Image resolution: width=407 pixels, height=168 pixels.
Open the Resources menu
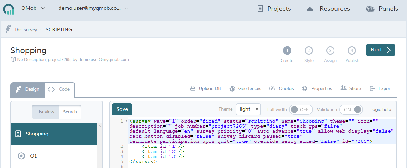(328, 9)
